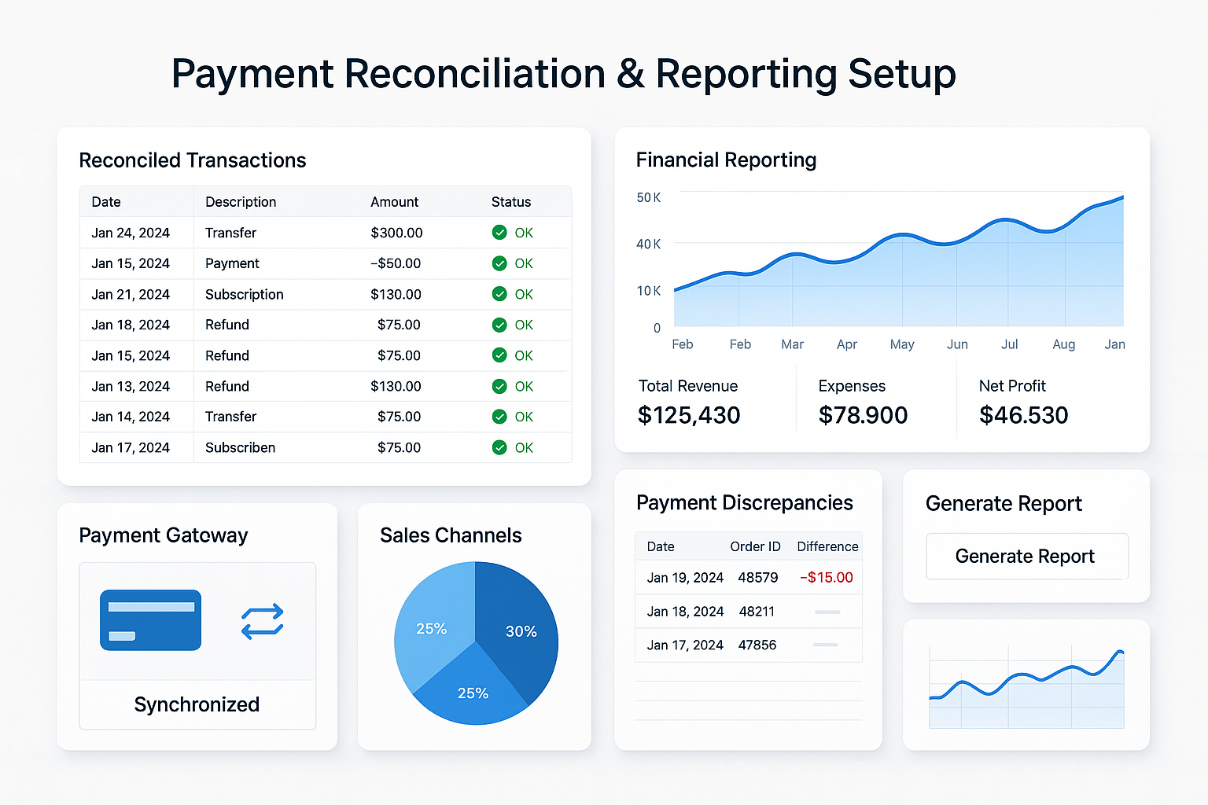Click the OK checkmark for the Jan 13 Refund

(500, 386)
